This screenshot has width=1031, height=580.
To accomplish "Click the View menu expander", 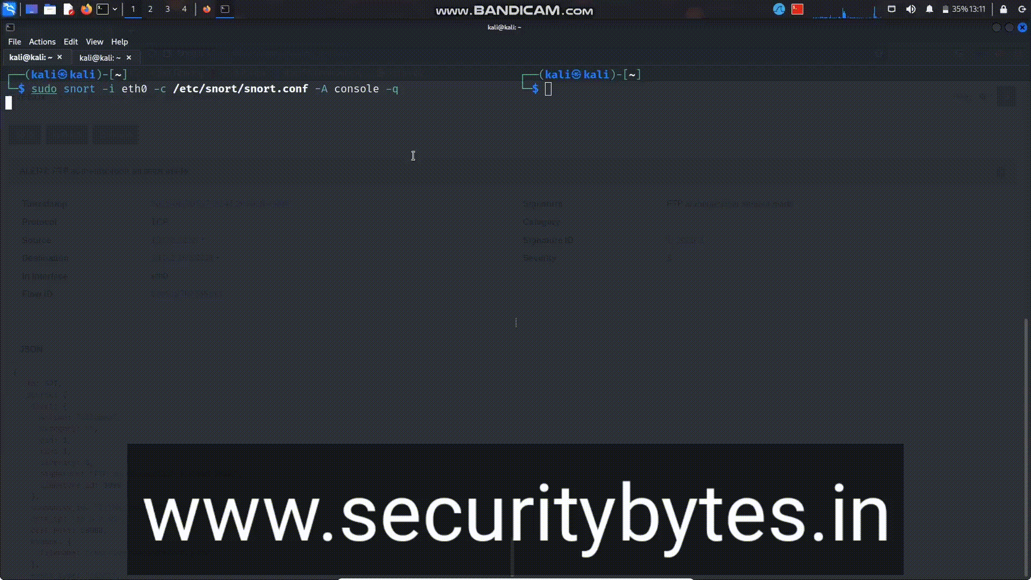I will pyautogui.click(x=94, y=41).
